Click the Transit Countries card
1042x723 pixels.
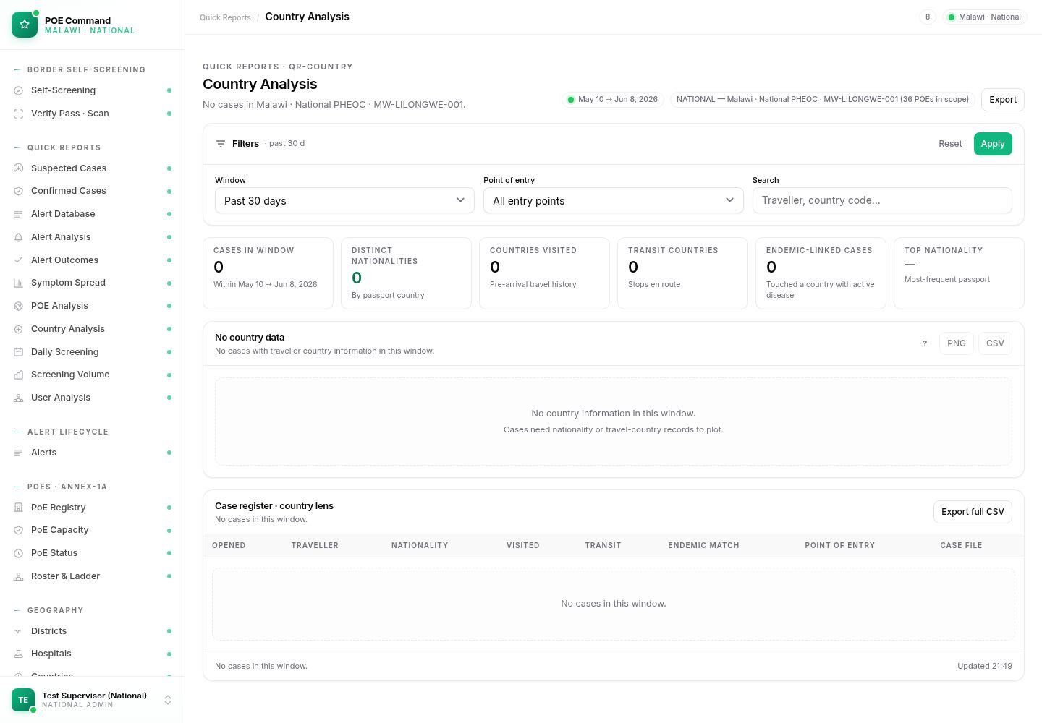click(x=682, y=273)
